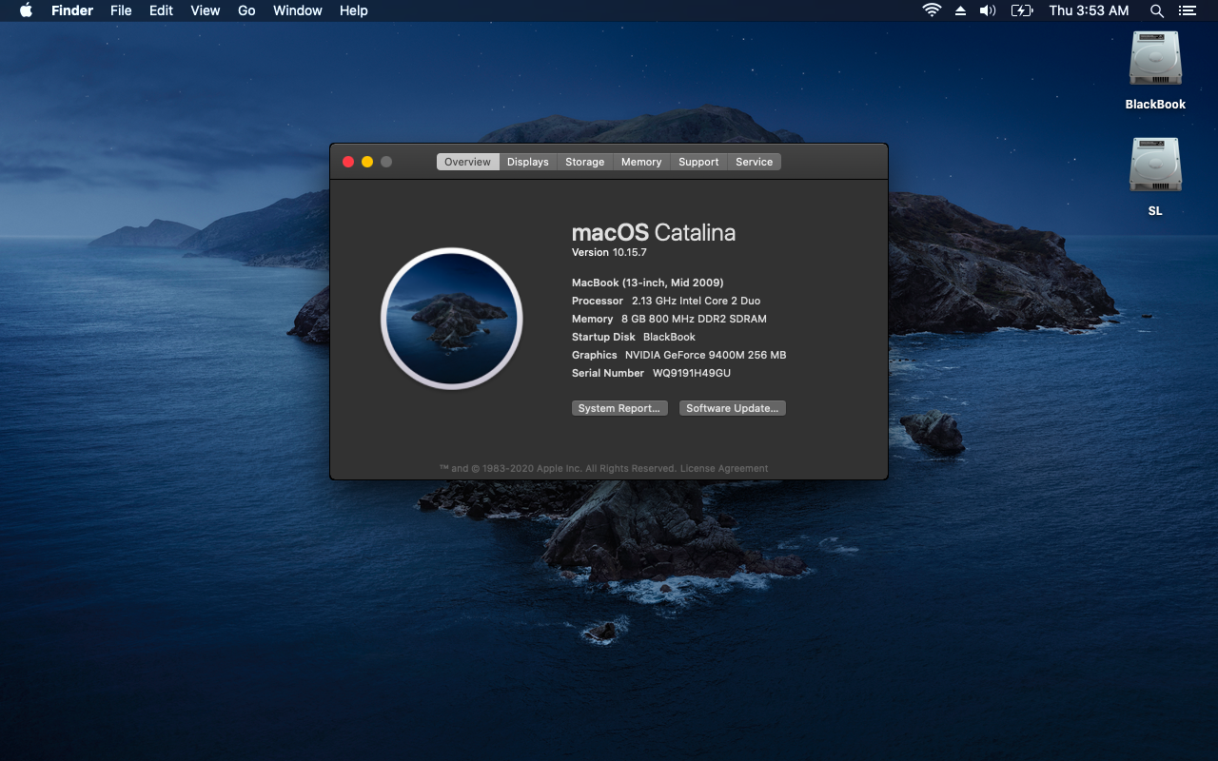This screenshot has width=1218, height=761.
Task: Click the battery charging icon
Action: pyautogui.click(x=1021, y=10)
